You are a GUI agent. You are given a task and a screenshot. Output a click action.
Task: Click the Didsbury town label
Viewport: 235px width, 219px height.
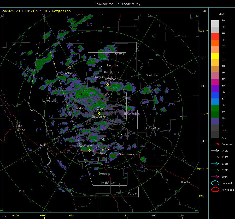point(98,117)
